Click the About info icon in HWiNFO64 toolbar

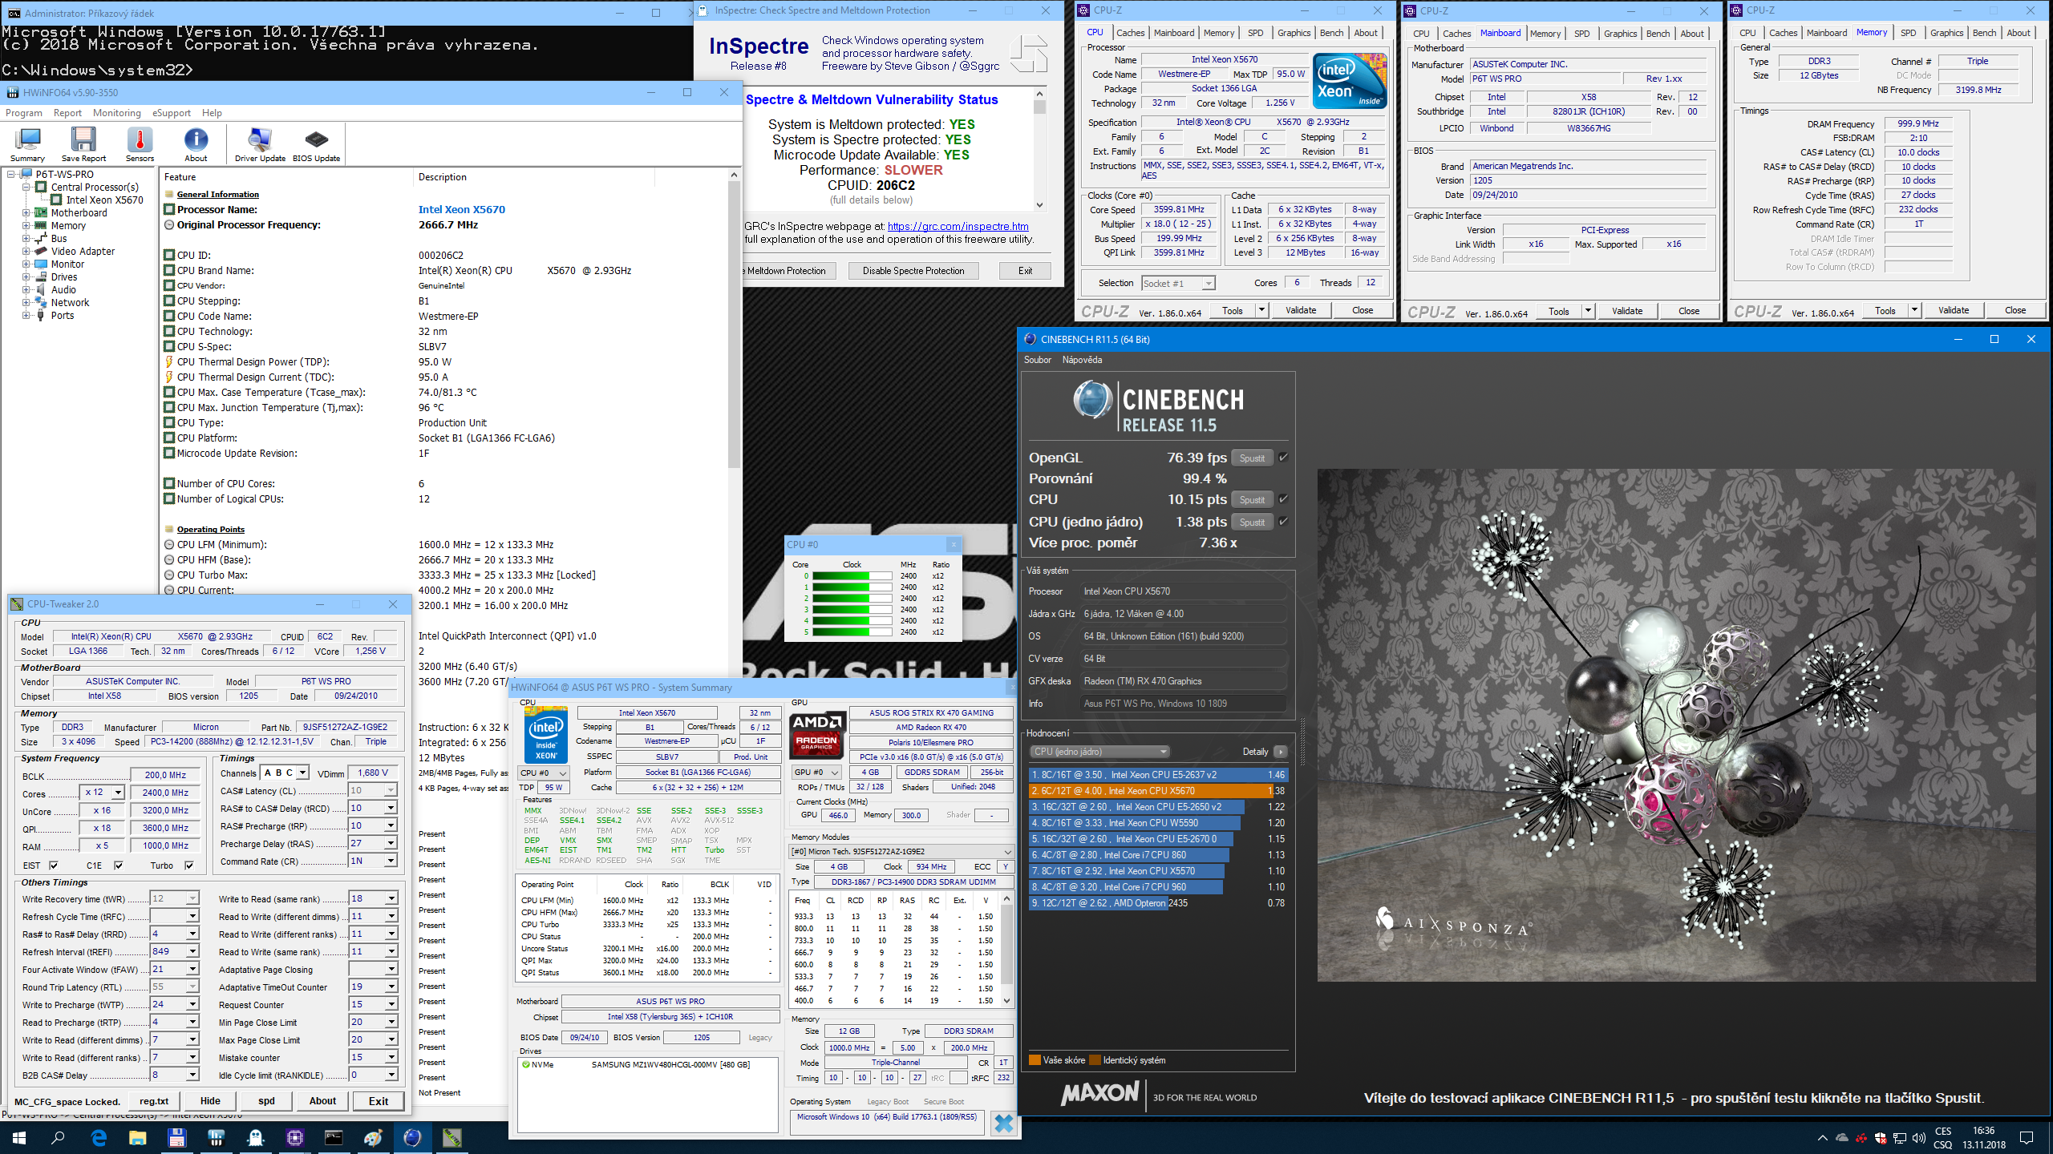pyautogui.click(x=196, y=144)
